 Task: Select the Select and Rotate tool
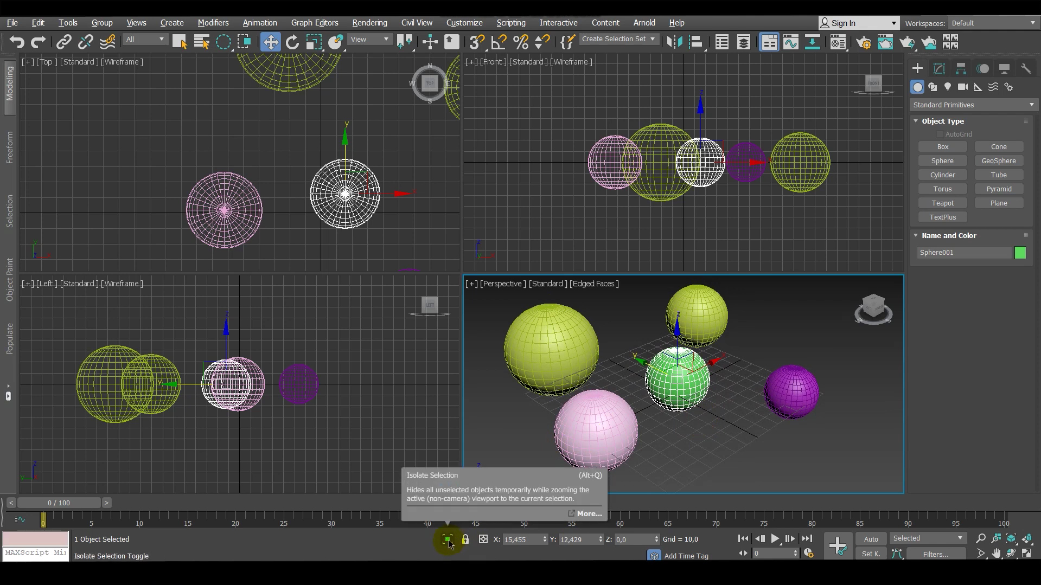tap(292, 42)
